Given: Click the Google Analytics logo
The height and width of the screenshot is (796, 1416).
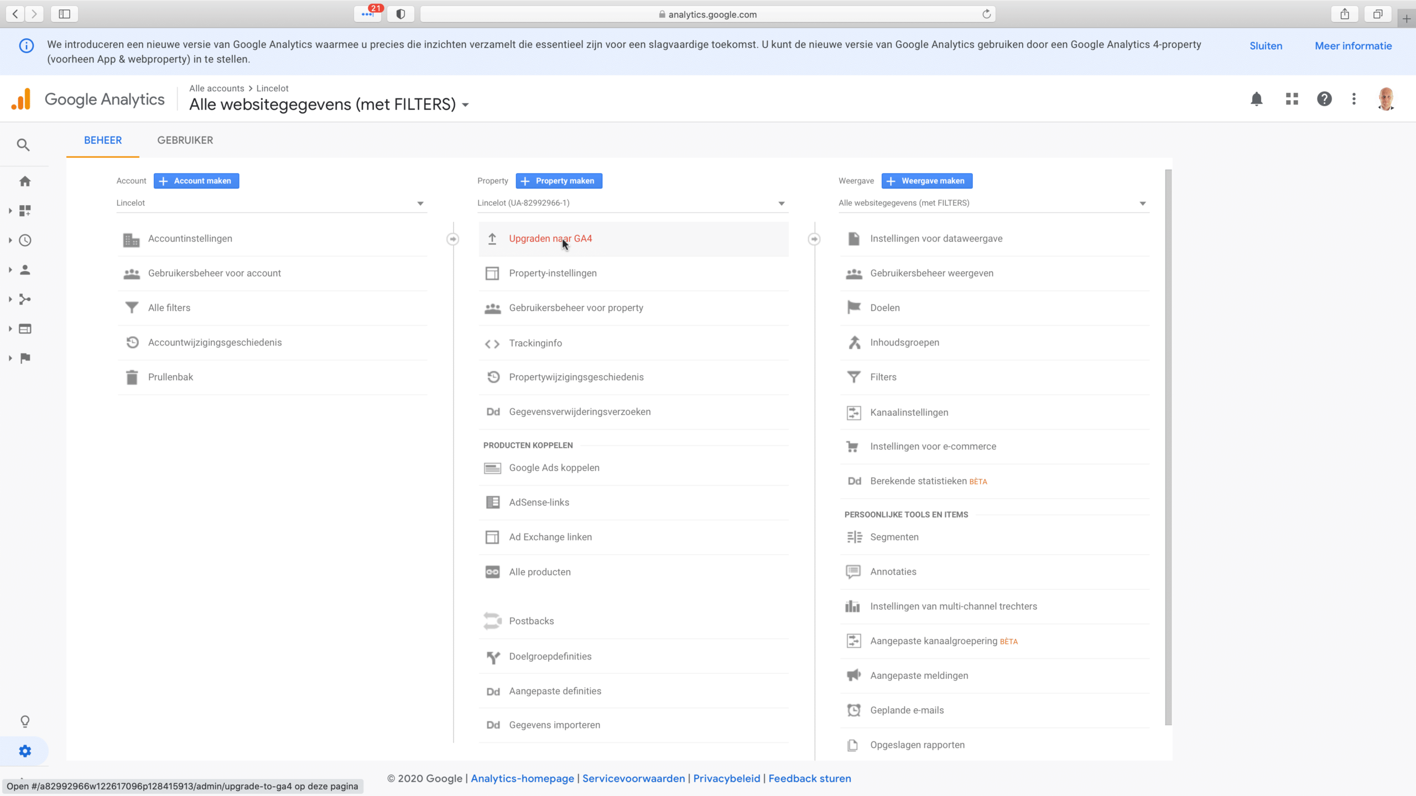Looking at the screenshot, I should 87,99.
